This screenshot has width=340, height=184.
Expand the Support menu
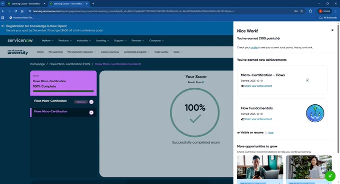pyautogui.click(x=120, y=41)
